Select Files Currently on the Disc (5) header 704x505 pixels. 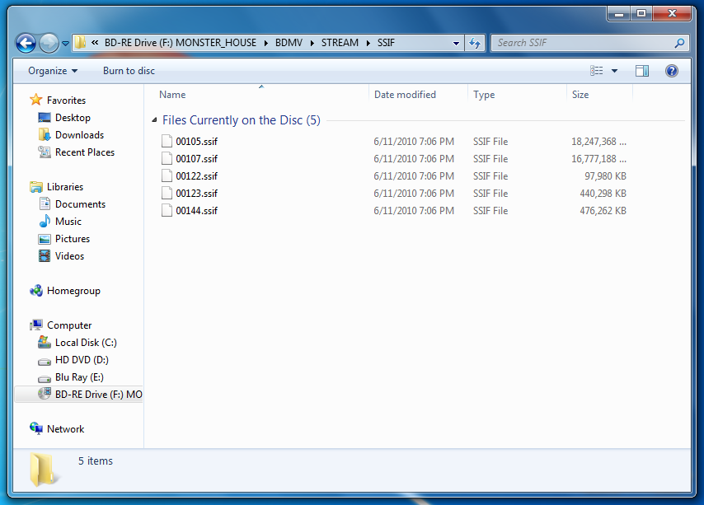pyautogui.click(x=242, y=120)
